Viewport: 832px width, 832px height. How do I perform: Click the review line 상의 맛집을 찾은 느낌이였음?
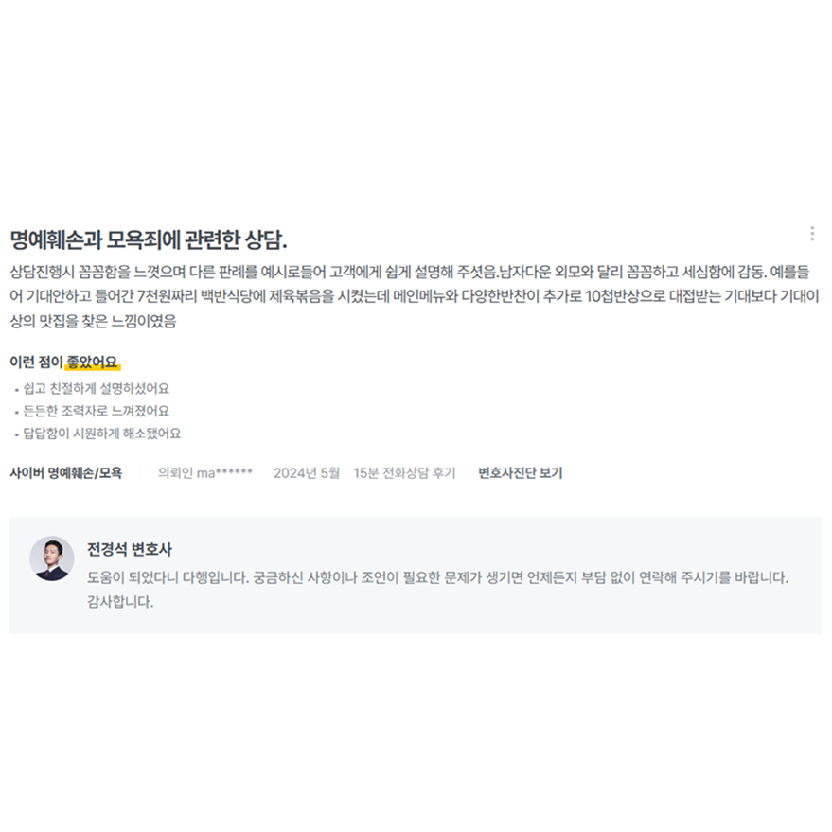(93, 321)
